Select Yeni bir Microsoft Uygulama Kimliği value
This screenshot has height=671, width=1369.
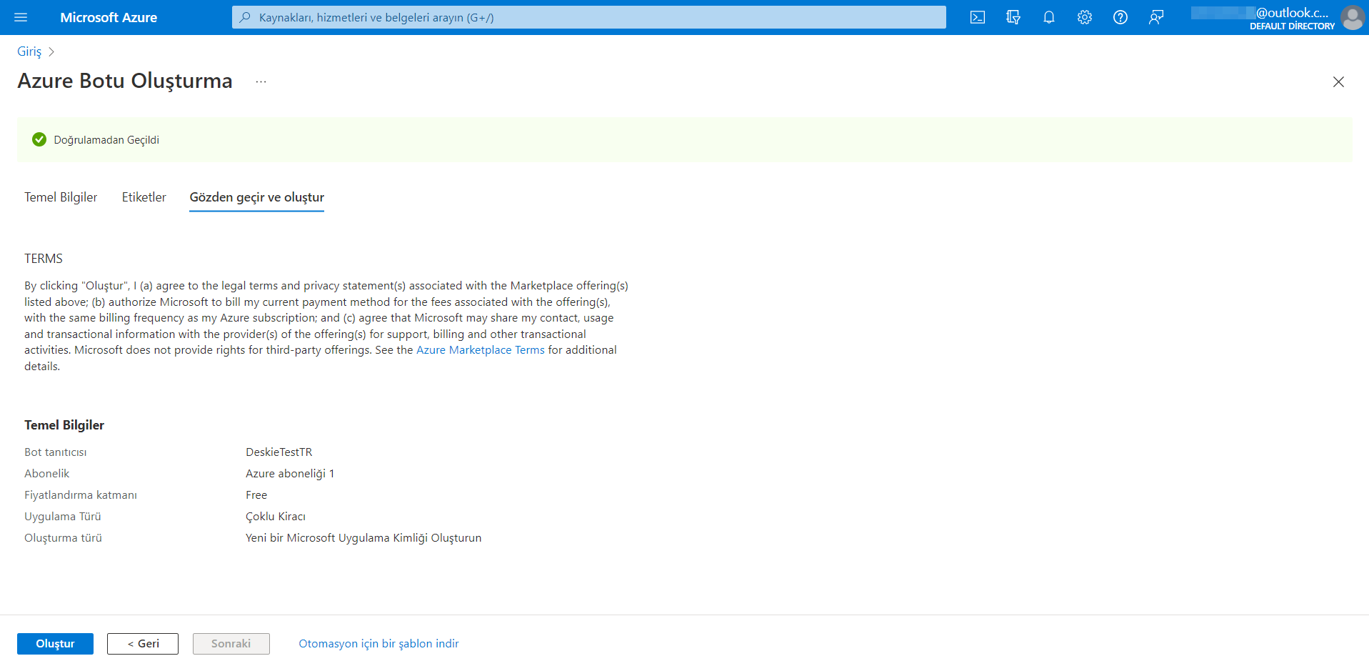[363, 538]
